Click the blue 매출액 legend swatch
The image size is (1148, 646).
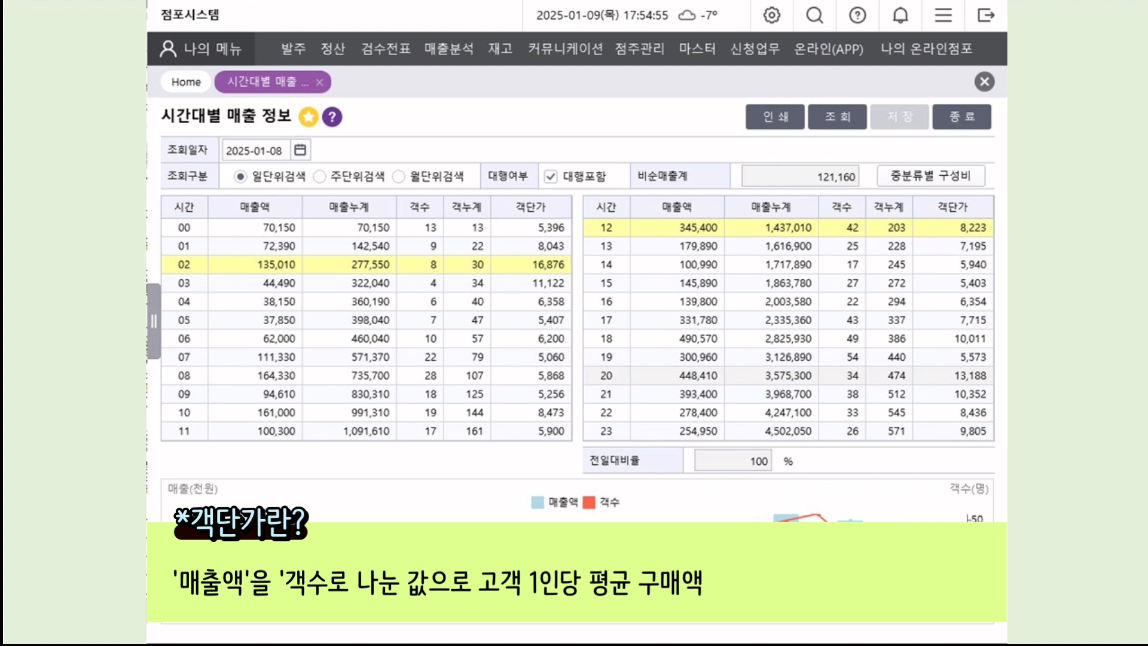[x=538, y=502]
